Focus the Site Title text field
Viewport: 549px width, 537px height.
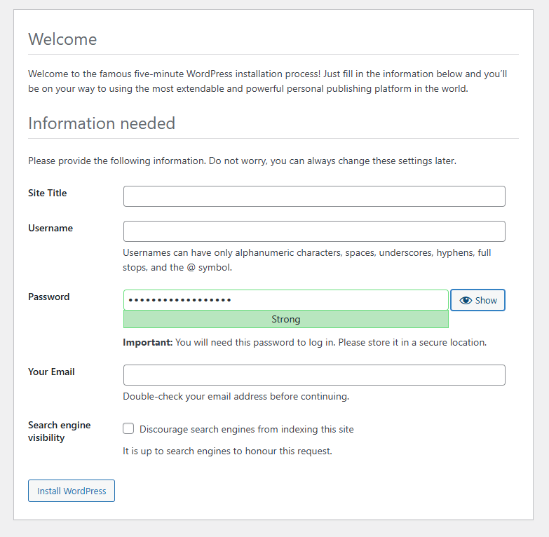click(x=314, y=196)
